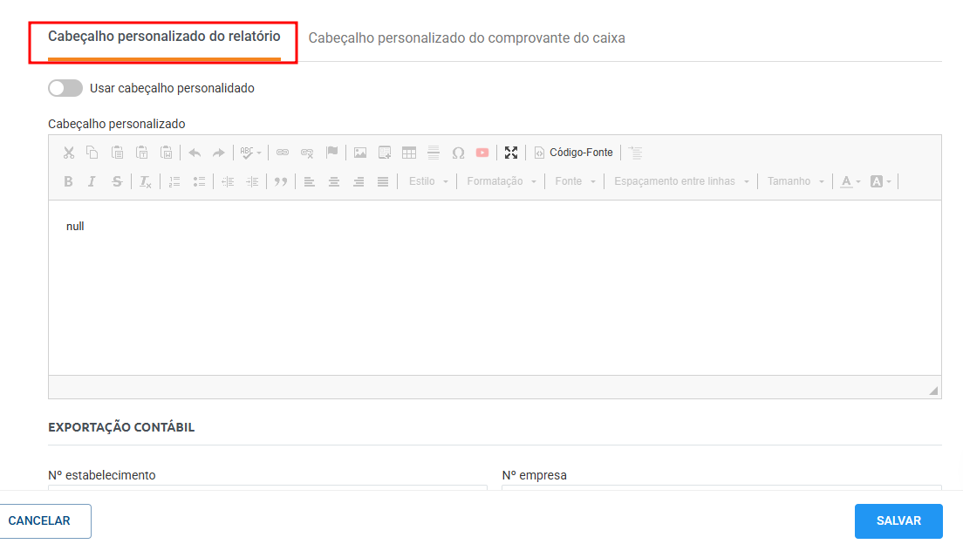Switch to Cabeçalho personalizado do comprovante do caixa tab
The width and height of the screenshot is (963, 544).
click(x=467, y=38)
